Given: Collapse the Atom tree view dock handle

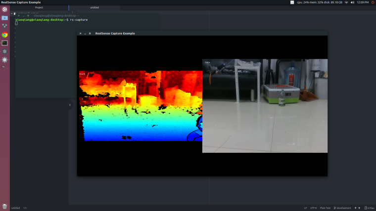Looking at the screenshot, I should (70, 105).
